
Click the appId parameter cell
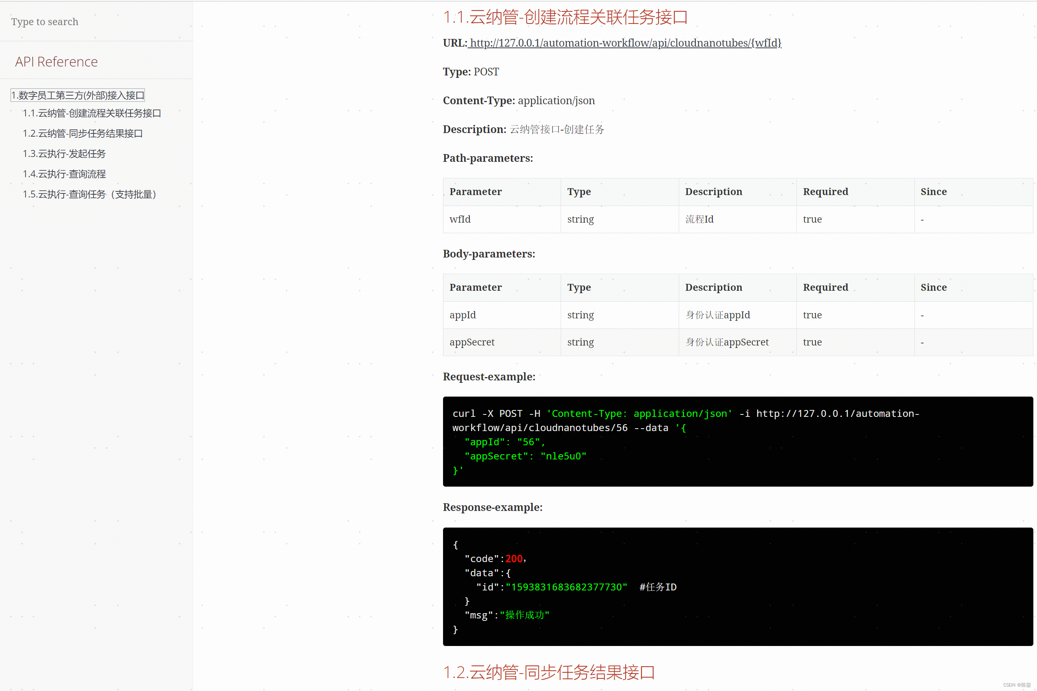click(x=463, y=315)
